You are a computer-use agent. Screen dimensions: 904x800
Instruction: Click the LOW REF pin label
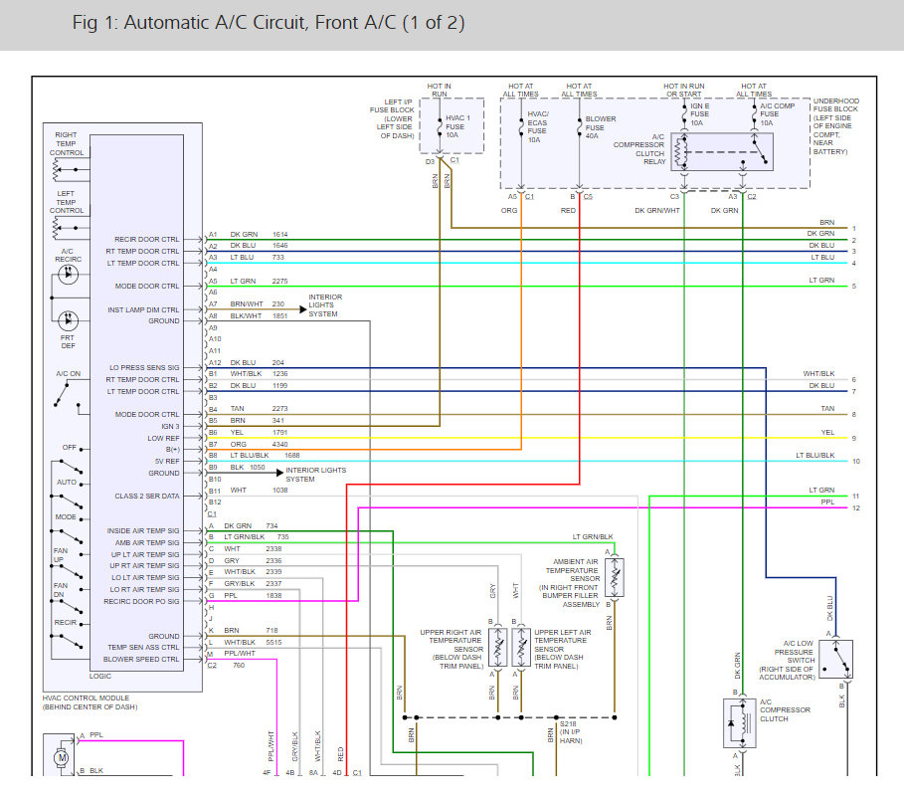[x=164, y=439]
